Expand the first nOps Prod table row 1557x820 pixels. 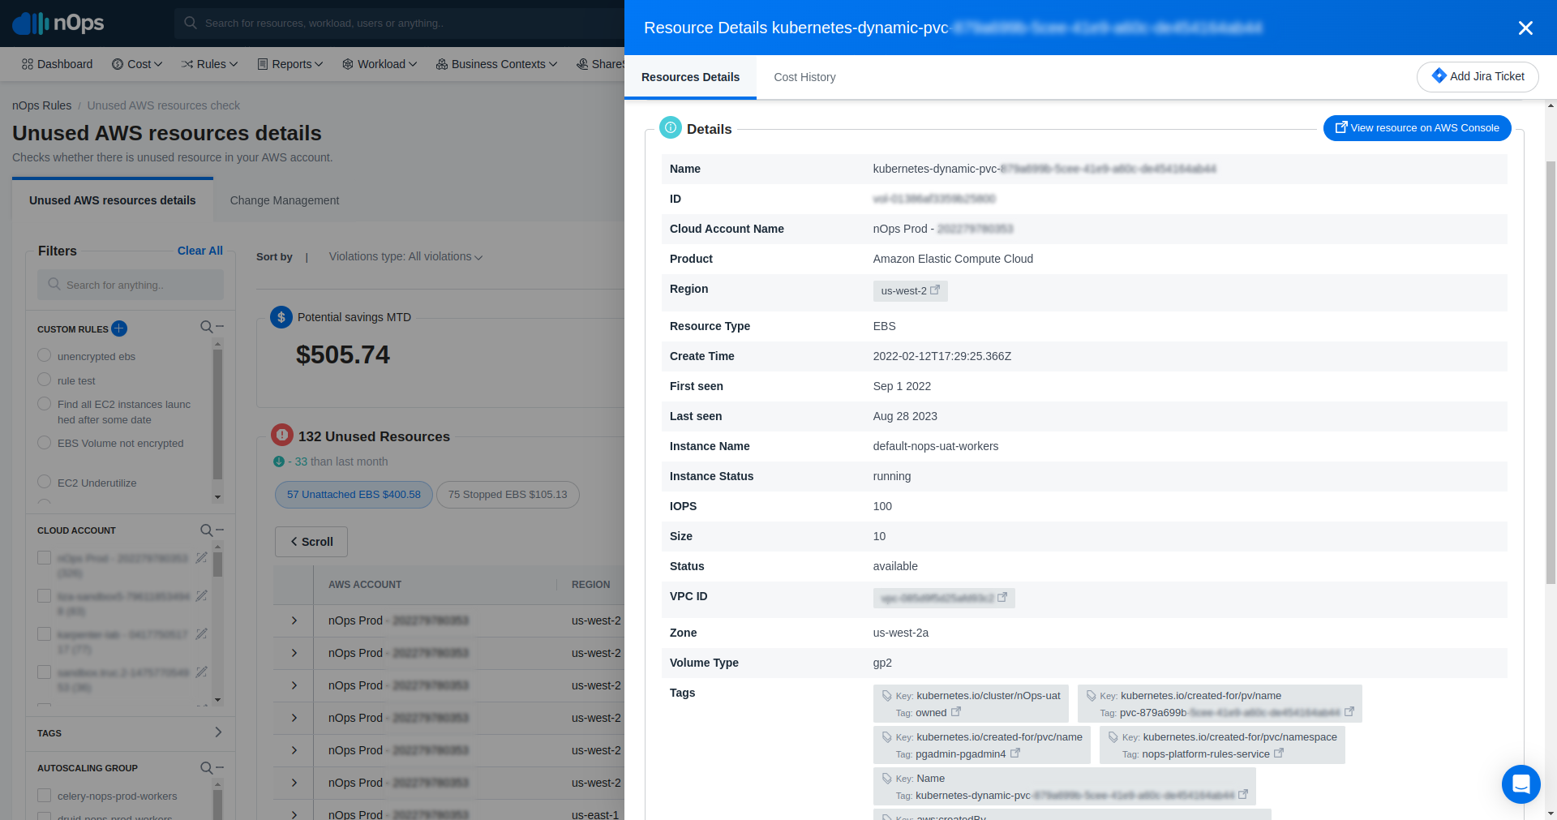click(x=294, y=620)
